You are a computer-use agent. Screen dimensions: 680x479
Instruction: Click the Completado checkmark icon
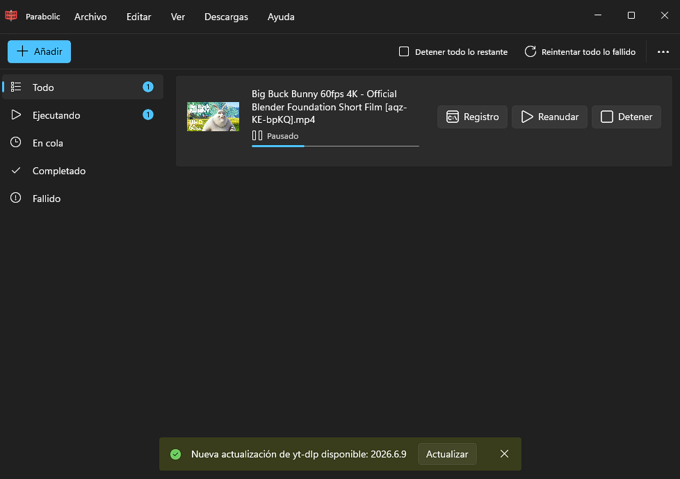coord(15,171)
